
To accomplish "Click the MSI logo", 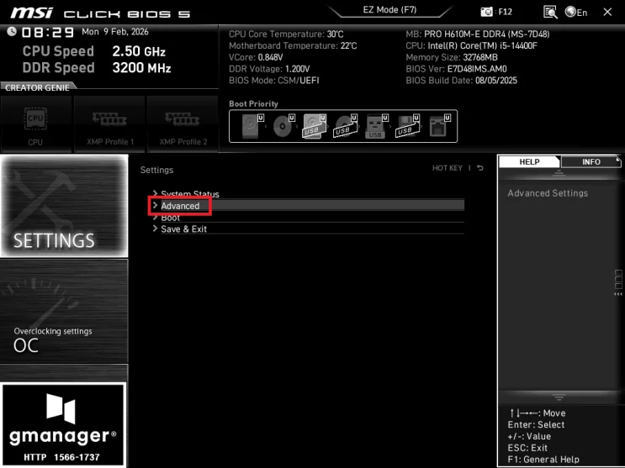I will click(31, 13).
